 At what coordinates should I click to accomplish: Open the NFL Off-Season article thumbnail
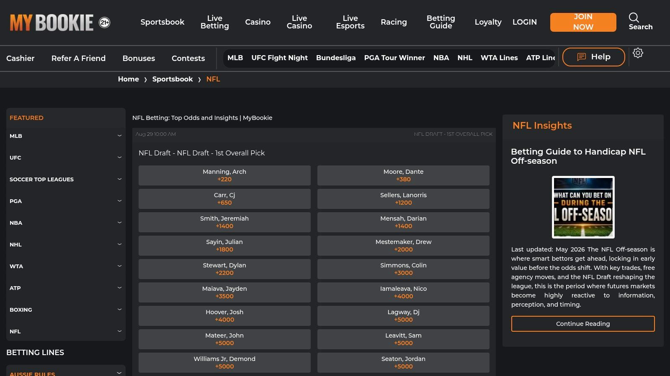(x=583, y=207)
